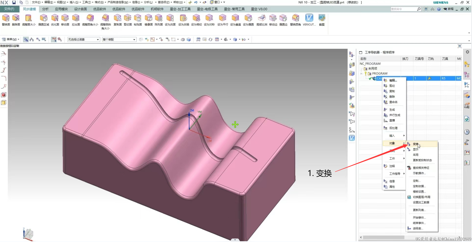This screenshot has height=242, width=472.
Task: Select 查找相关特征 in the submenu
Action: point(422,168)
